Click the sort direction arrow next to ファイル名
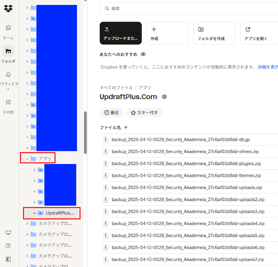 (126, 128)
